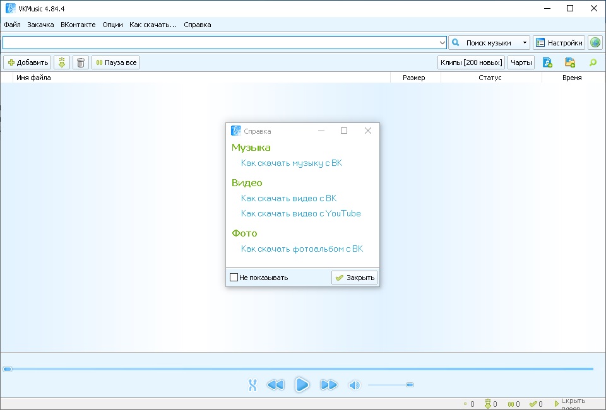Screen dimensions: 606x410
Task: Go back to the previous track
Action: [275, 385]
